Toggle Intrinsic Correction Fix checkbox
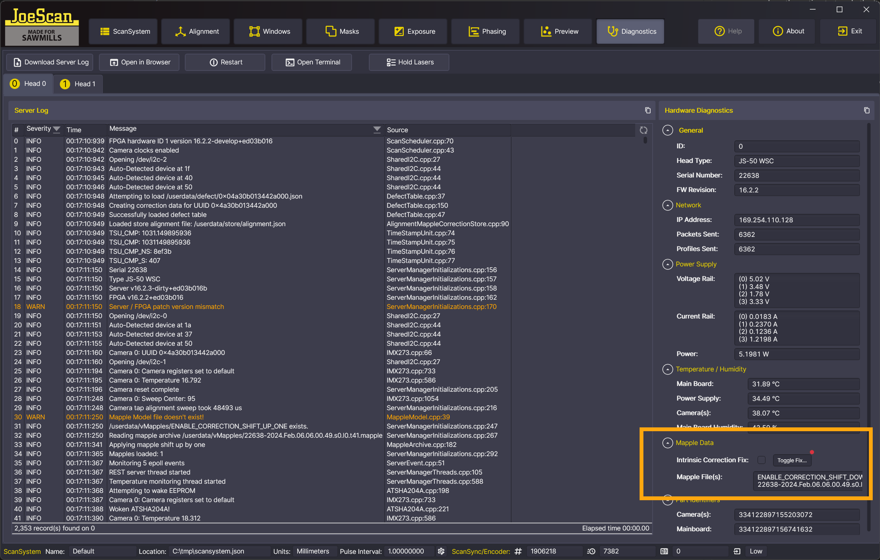 pos(762,460)
